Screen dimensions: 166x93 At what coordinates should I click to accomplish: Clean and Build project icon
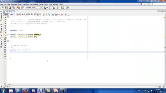click(x=54, y=7)
